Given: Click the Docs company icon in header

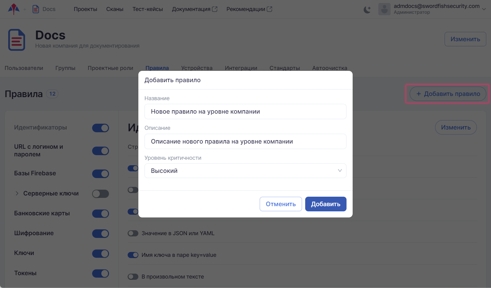Looking at the screenshot, I should click(x=36, y=9).
